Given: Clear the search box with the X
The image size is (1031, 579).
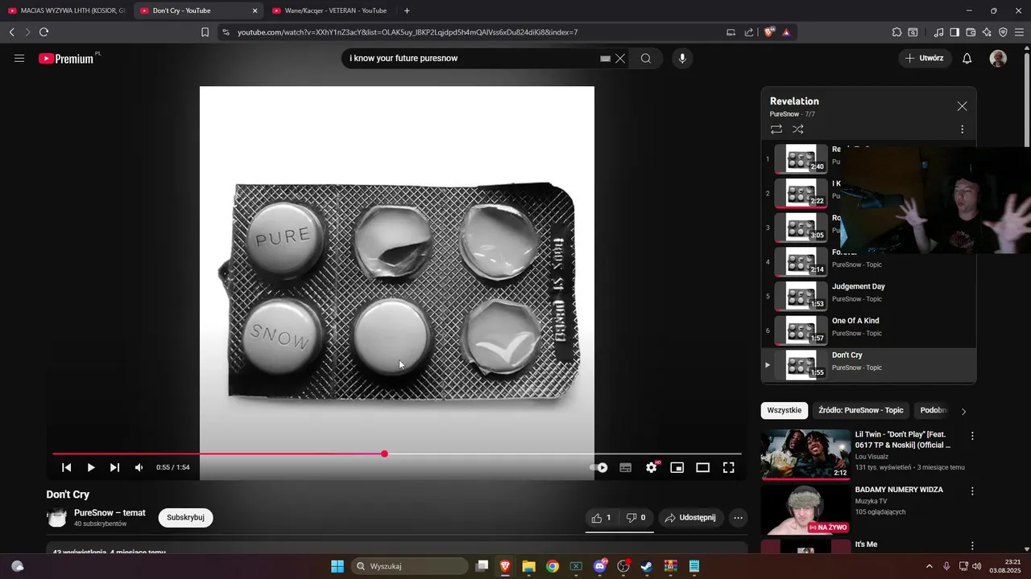Looking at the screenshot, I should coord(620,58).
